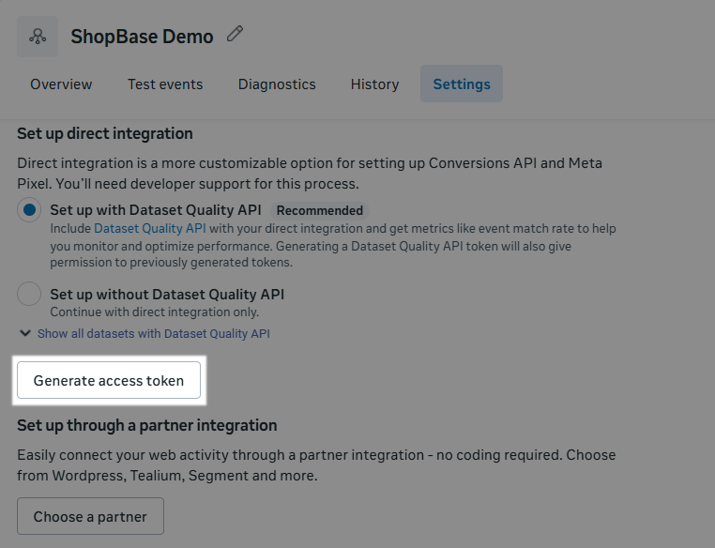This screenshot has width=715, height=548.
Task: Click the 'Set up direct integration' heading
Action: (105, 133)
